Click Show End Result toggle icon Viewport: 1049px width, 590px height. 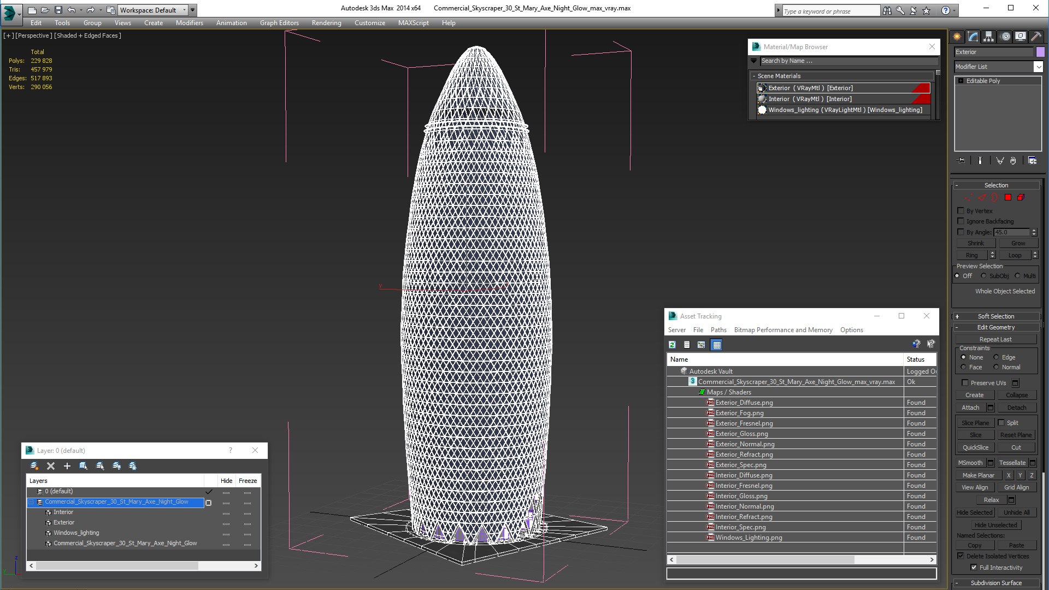pos(980,161)
